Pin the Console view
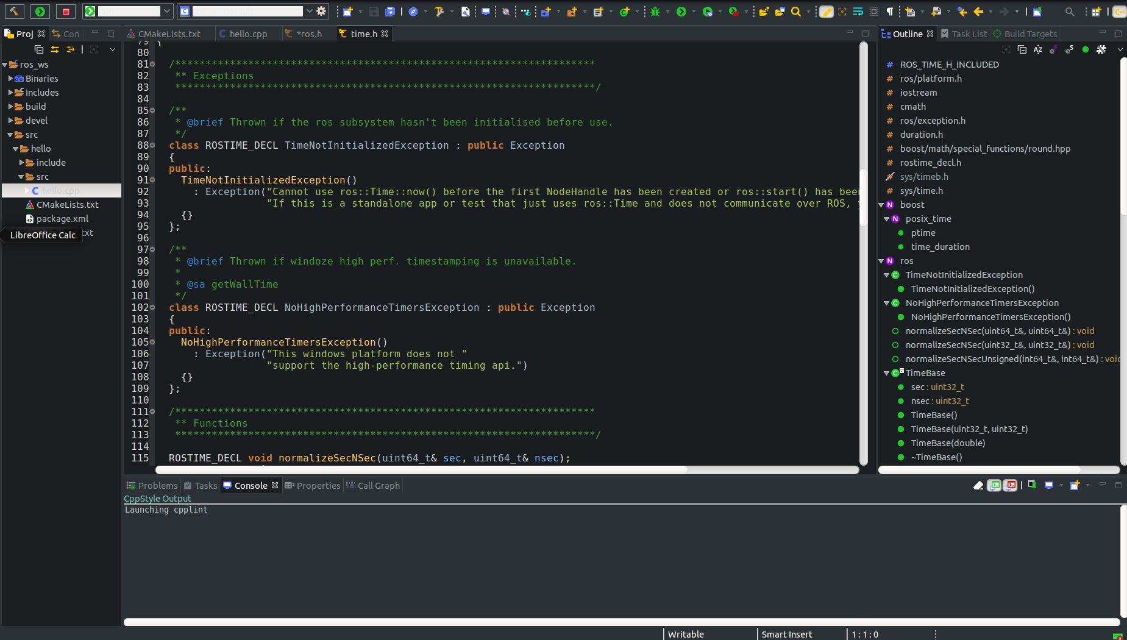 coord(1032,485)
